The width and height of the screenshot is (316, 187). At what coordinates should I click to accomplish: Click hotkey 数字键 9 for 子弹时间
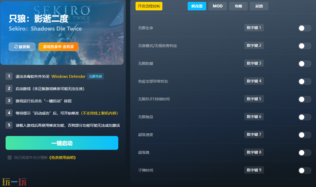(x=254, y=170)
